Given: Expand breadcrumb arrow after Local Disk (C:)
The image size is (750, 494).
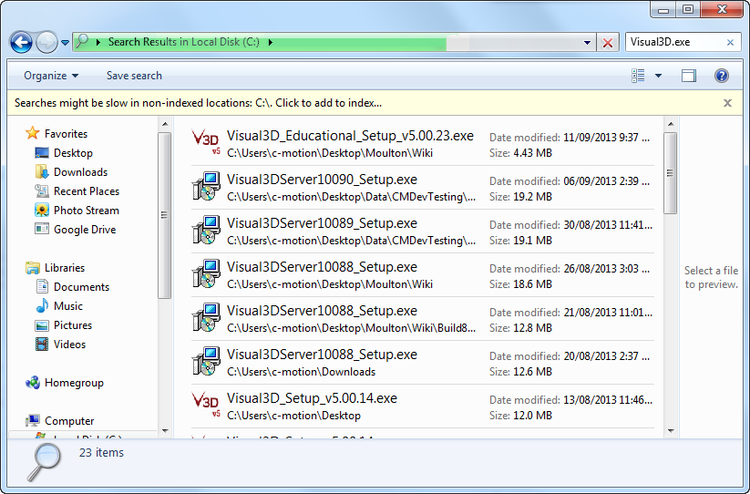Looking at the screenshot, I should coord(271,42).
